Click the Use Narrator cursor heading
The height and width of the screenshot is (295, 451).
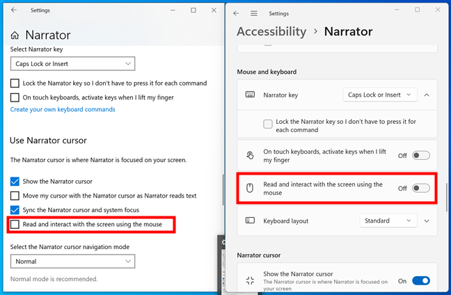[48, 141]
